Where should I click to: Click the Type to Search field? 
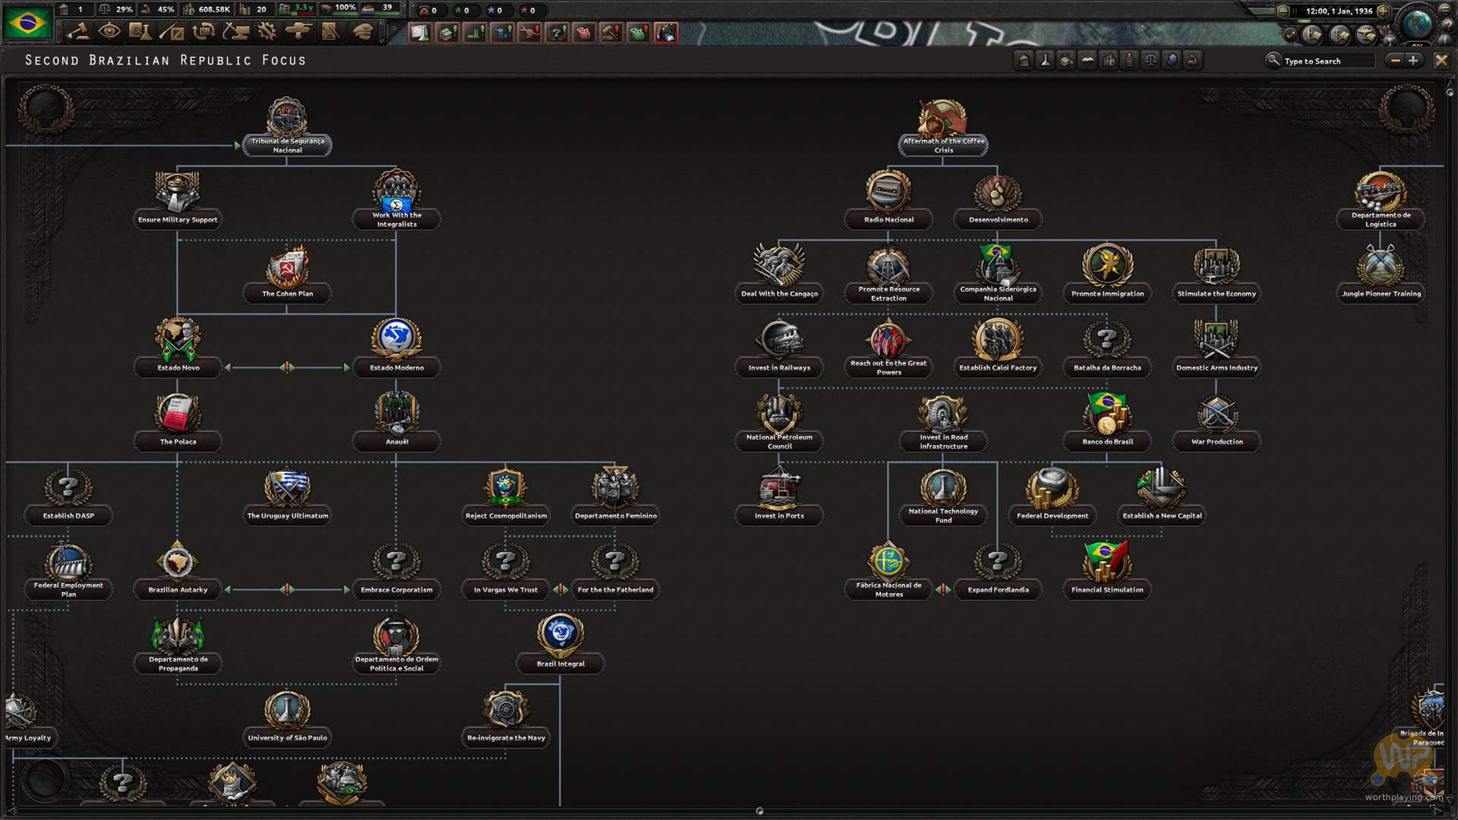pos(1327,61)
